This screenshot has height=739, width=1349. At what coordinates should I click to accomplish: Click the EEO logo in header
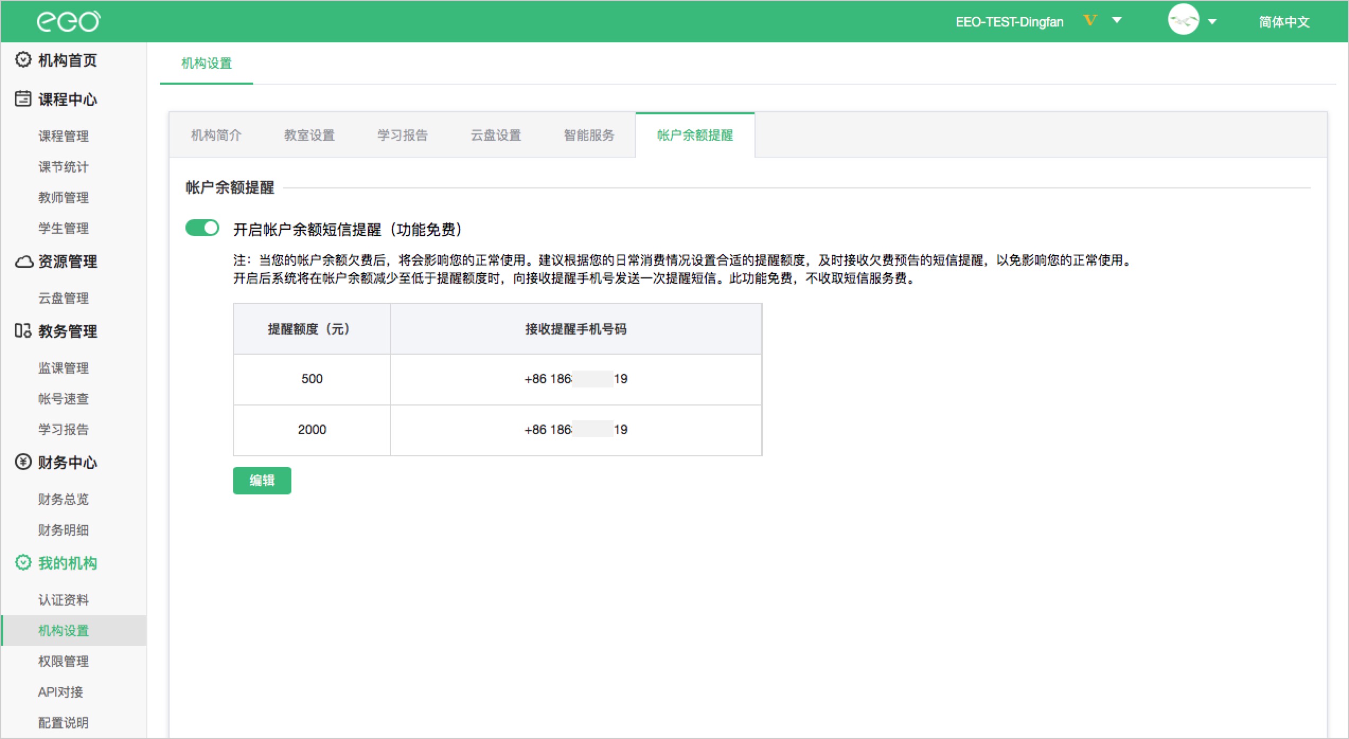point(68,21)
